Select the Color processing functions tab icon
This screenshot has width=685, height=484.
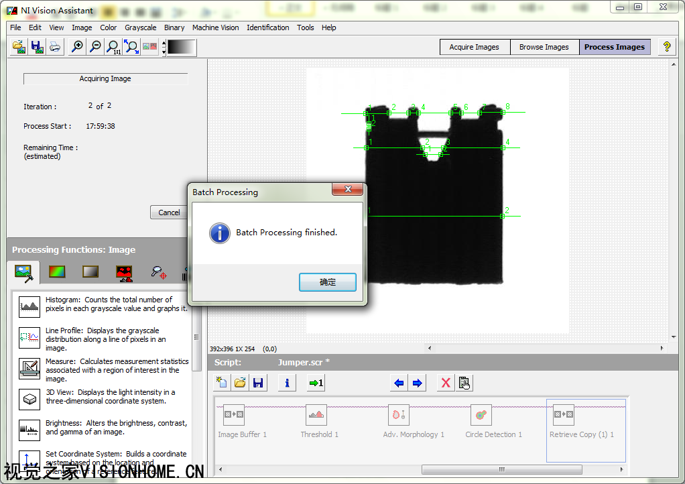point(58,272)
